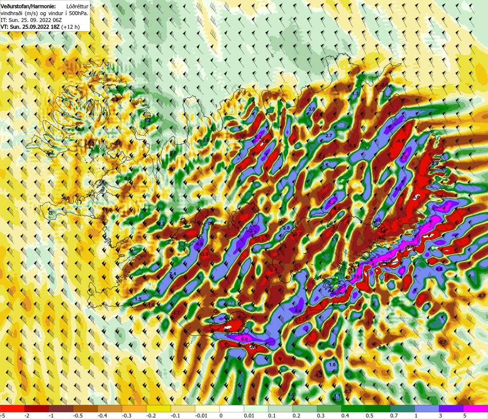Click the bright red legend swatch starting at -5

point(12,408)
